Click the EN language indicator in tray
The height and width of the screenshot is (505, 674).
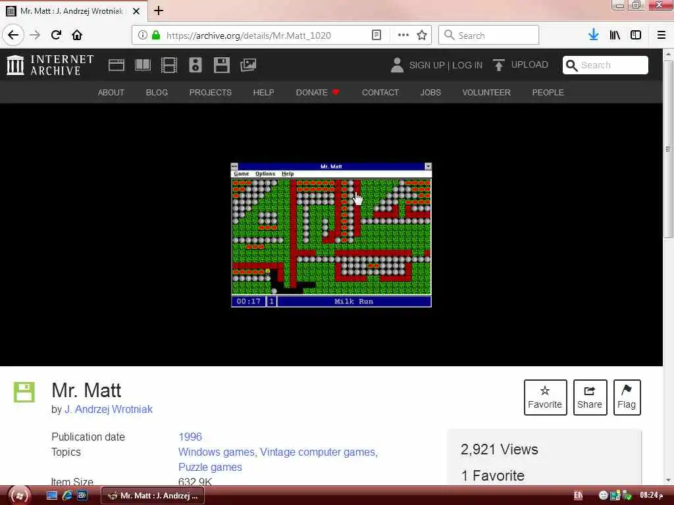[x=578, y=496]
